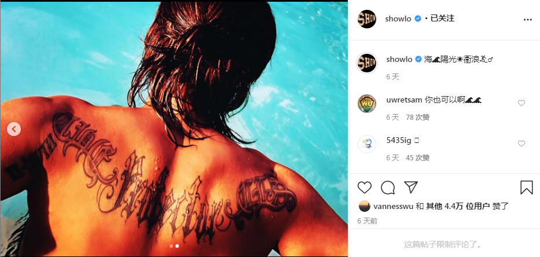Open uwretsam username link
The width and height of the screenshot is (540, 257).
[403, 100]
